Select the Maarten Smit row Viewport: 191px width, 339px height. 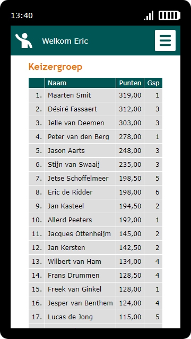(95, 95)
